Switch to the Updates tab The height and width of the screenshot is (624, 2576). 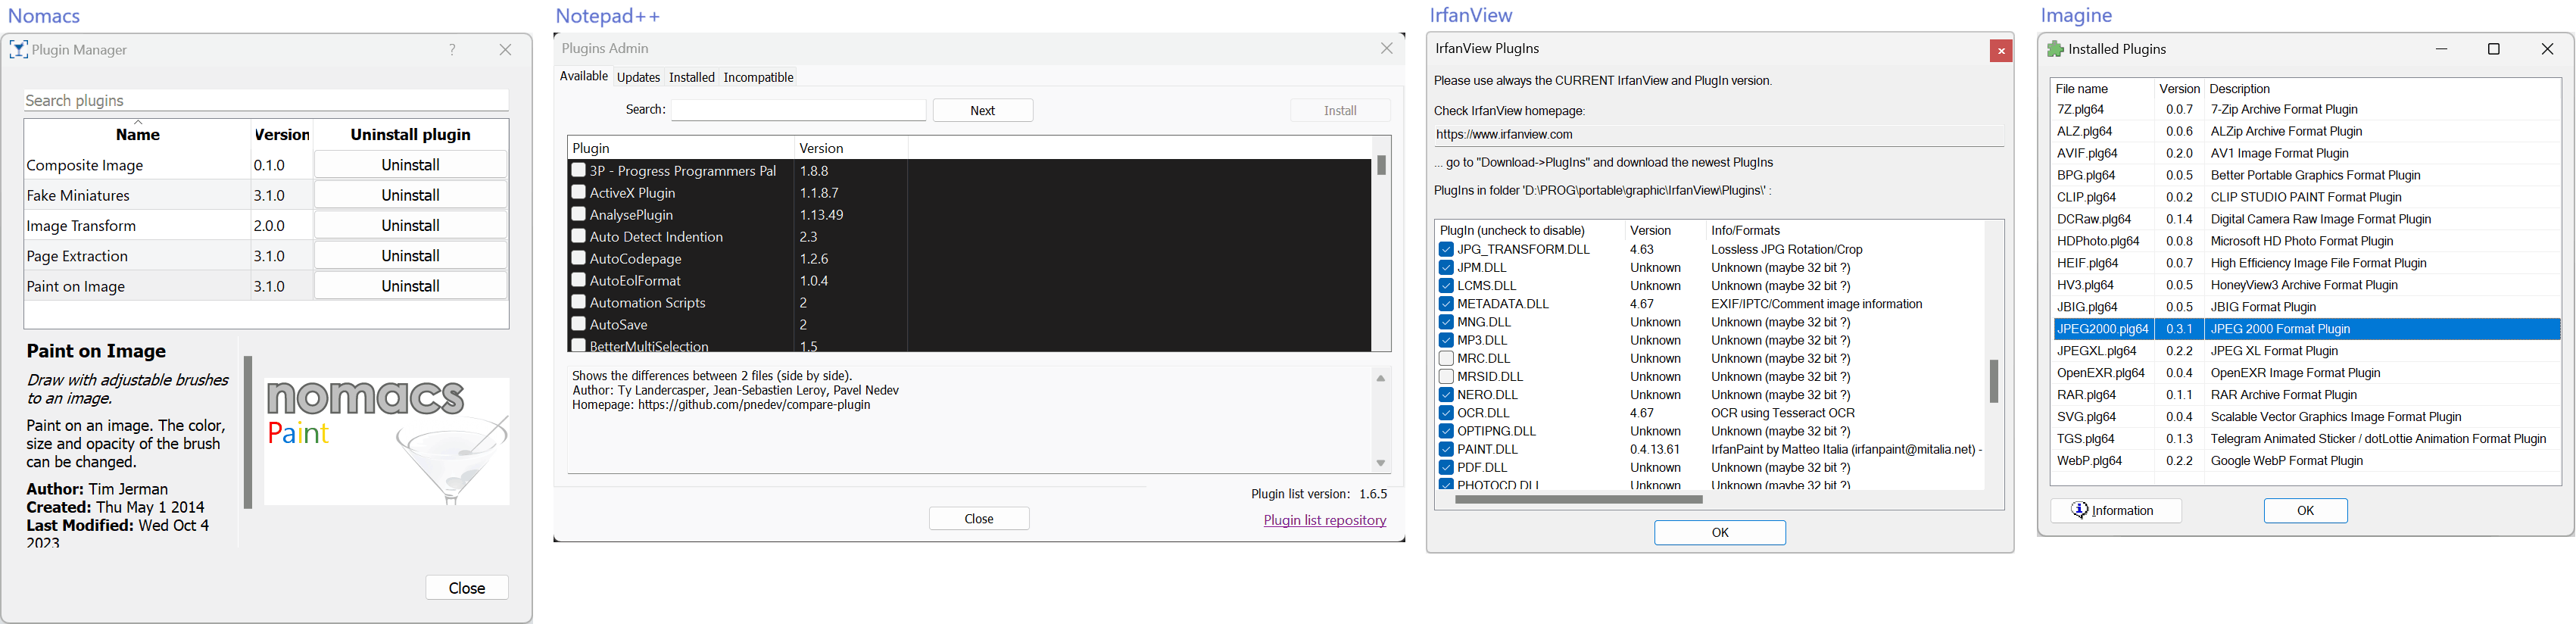tap(638, 77)
